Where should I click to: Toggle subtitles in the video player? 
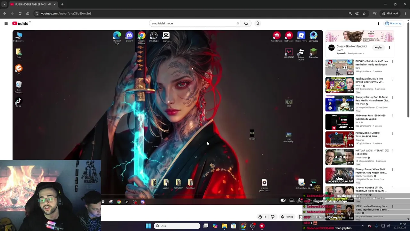pos(291,200)
